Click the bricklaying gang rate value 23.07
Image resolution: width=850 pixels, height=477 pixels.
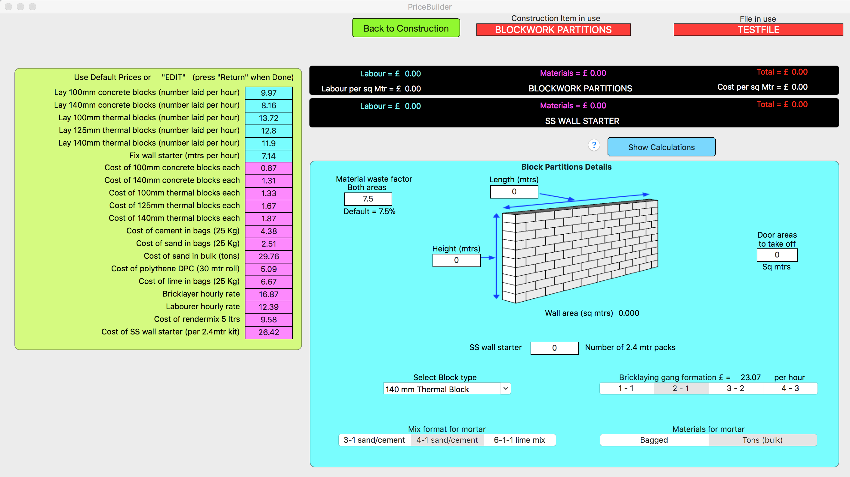[750, 377]
